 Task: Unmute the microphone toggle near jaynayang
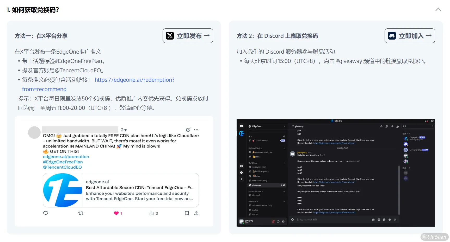[273, 221]
